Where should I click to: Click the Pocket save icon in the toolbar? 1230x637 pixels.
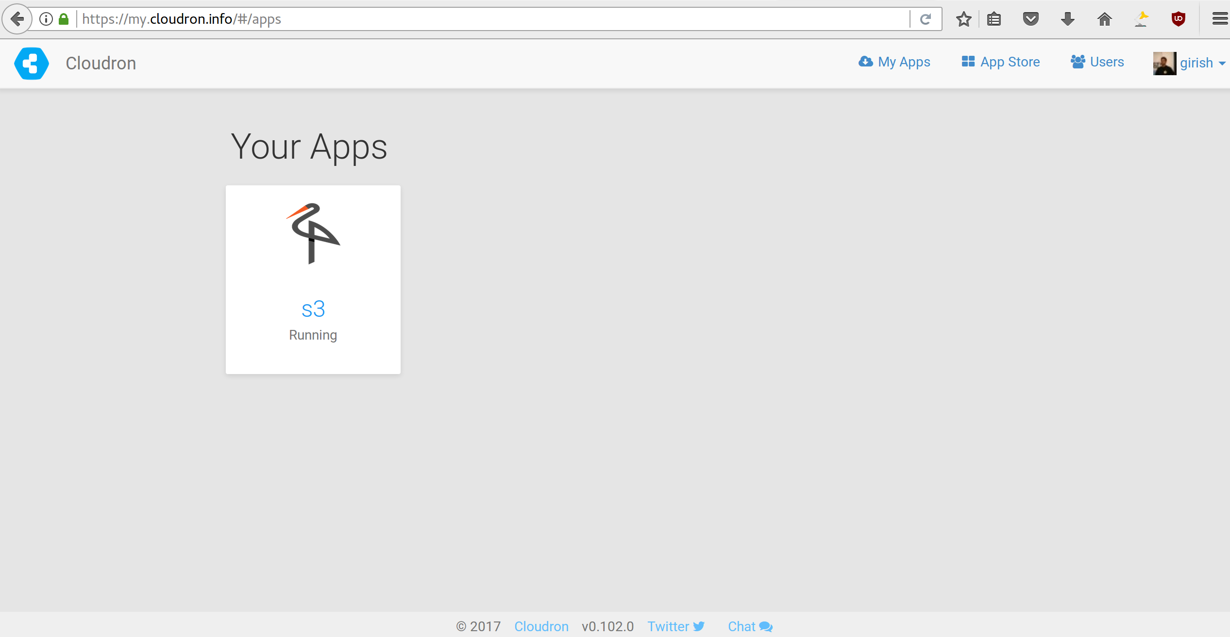[x=1031, y=19]
